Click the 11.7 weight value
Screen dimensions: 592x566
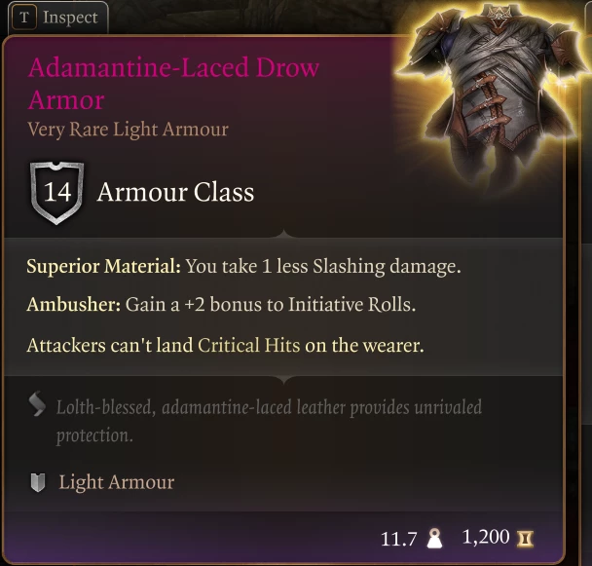398,539
